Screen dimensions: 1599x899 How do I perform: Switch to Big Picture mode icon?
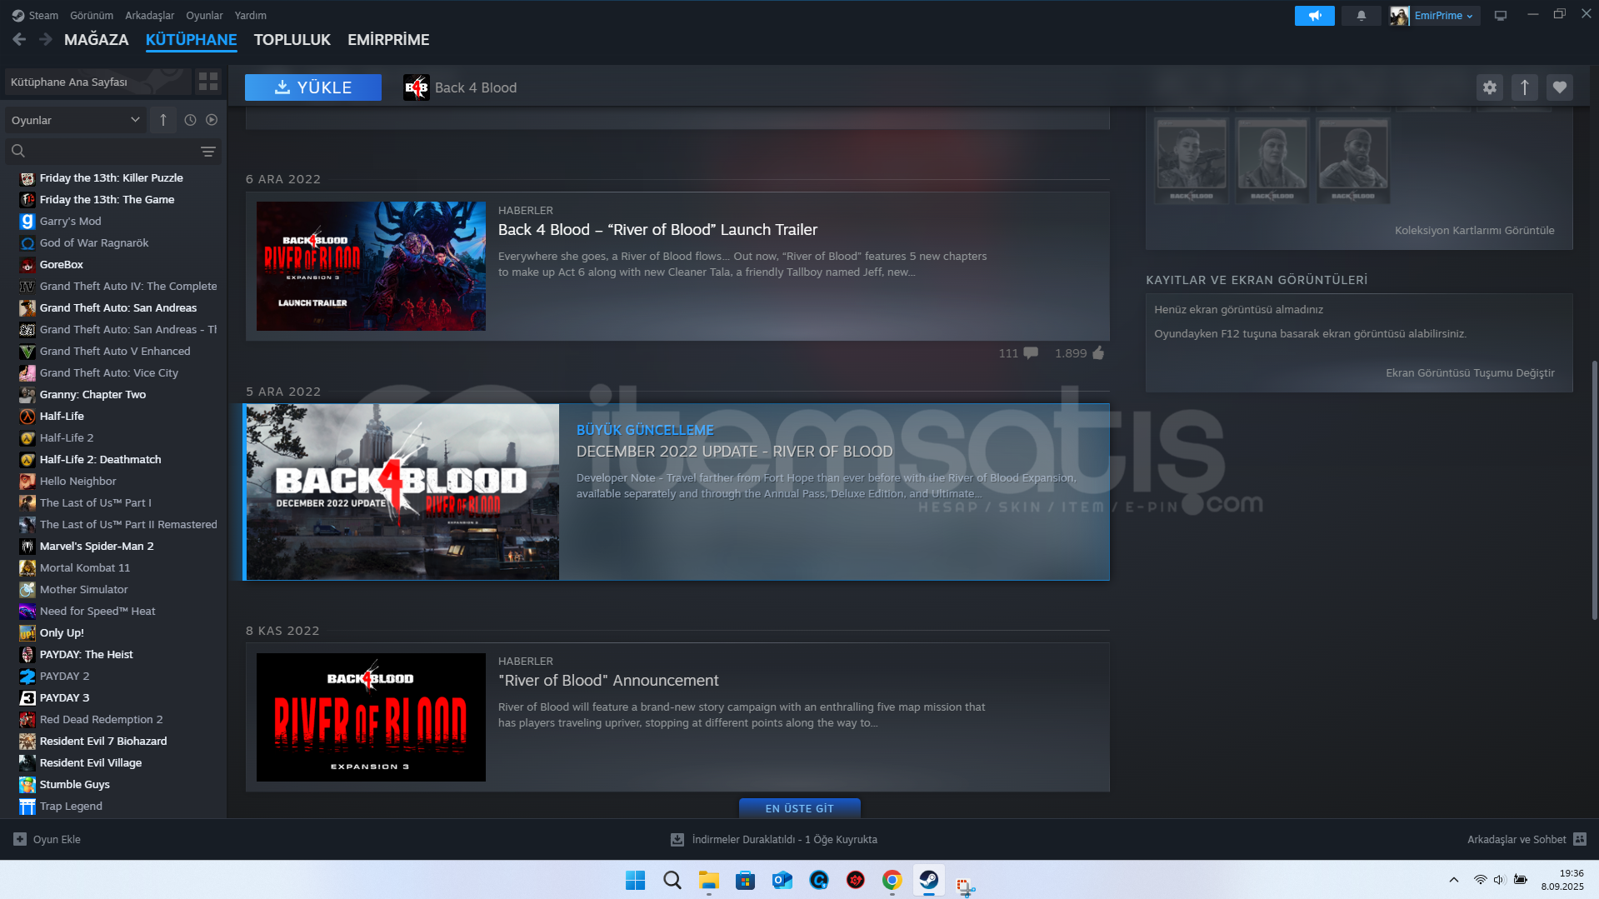pos(1500,16)
